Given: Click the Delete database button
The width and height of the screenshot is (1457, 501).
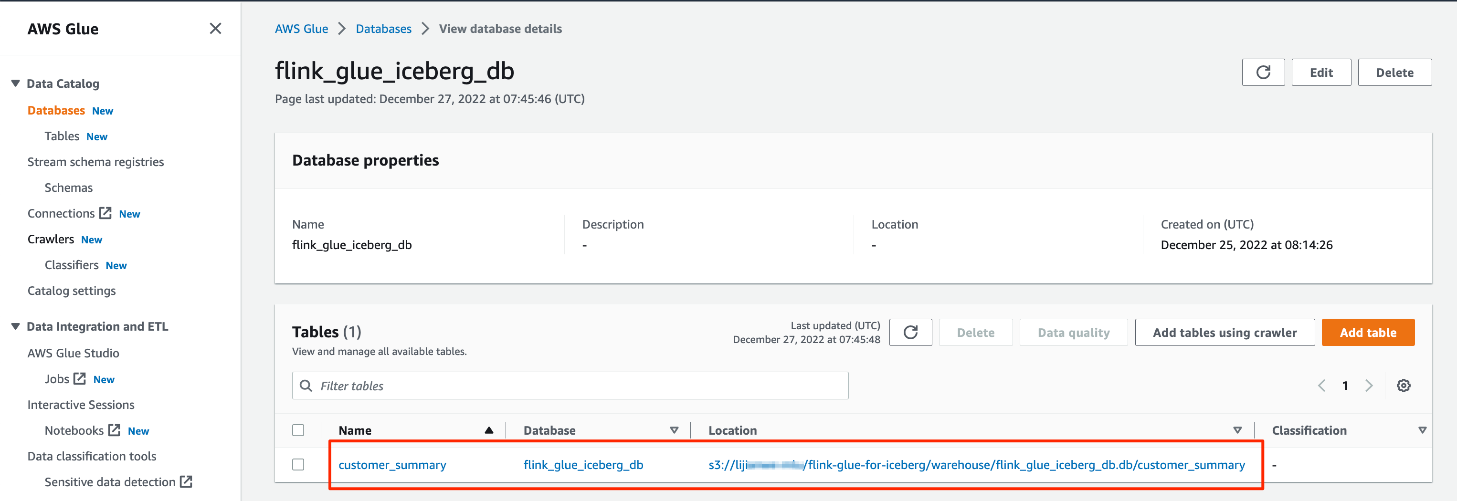Looking at the screenshot, I should (1395, 73).
